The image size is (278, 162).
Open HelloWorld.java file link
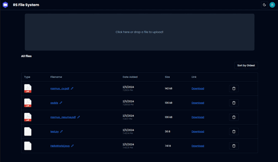tap(60, 146)
